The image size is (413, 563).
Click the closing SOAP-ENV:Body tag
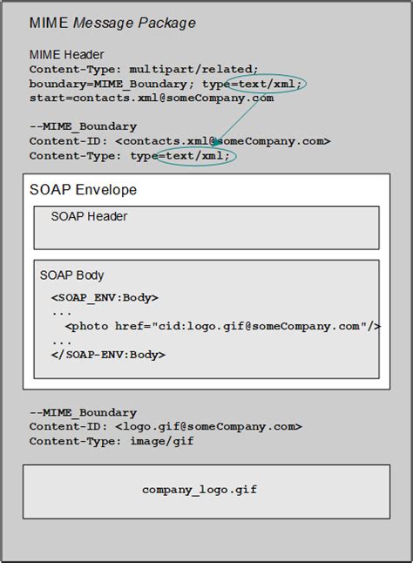tap(108, 355)
